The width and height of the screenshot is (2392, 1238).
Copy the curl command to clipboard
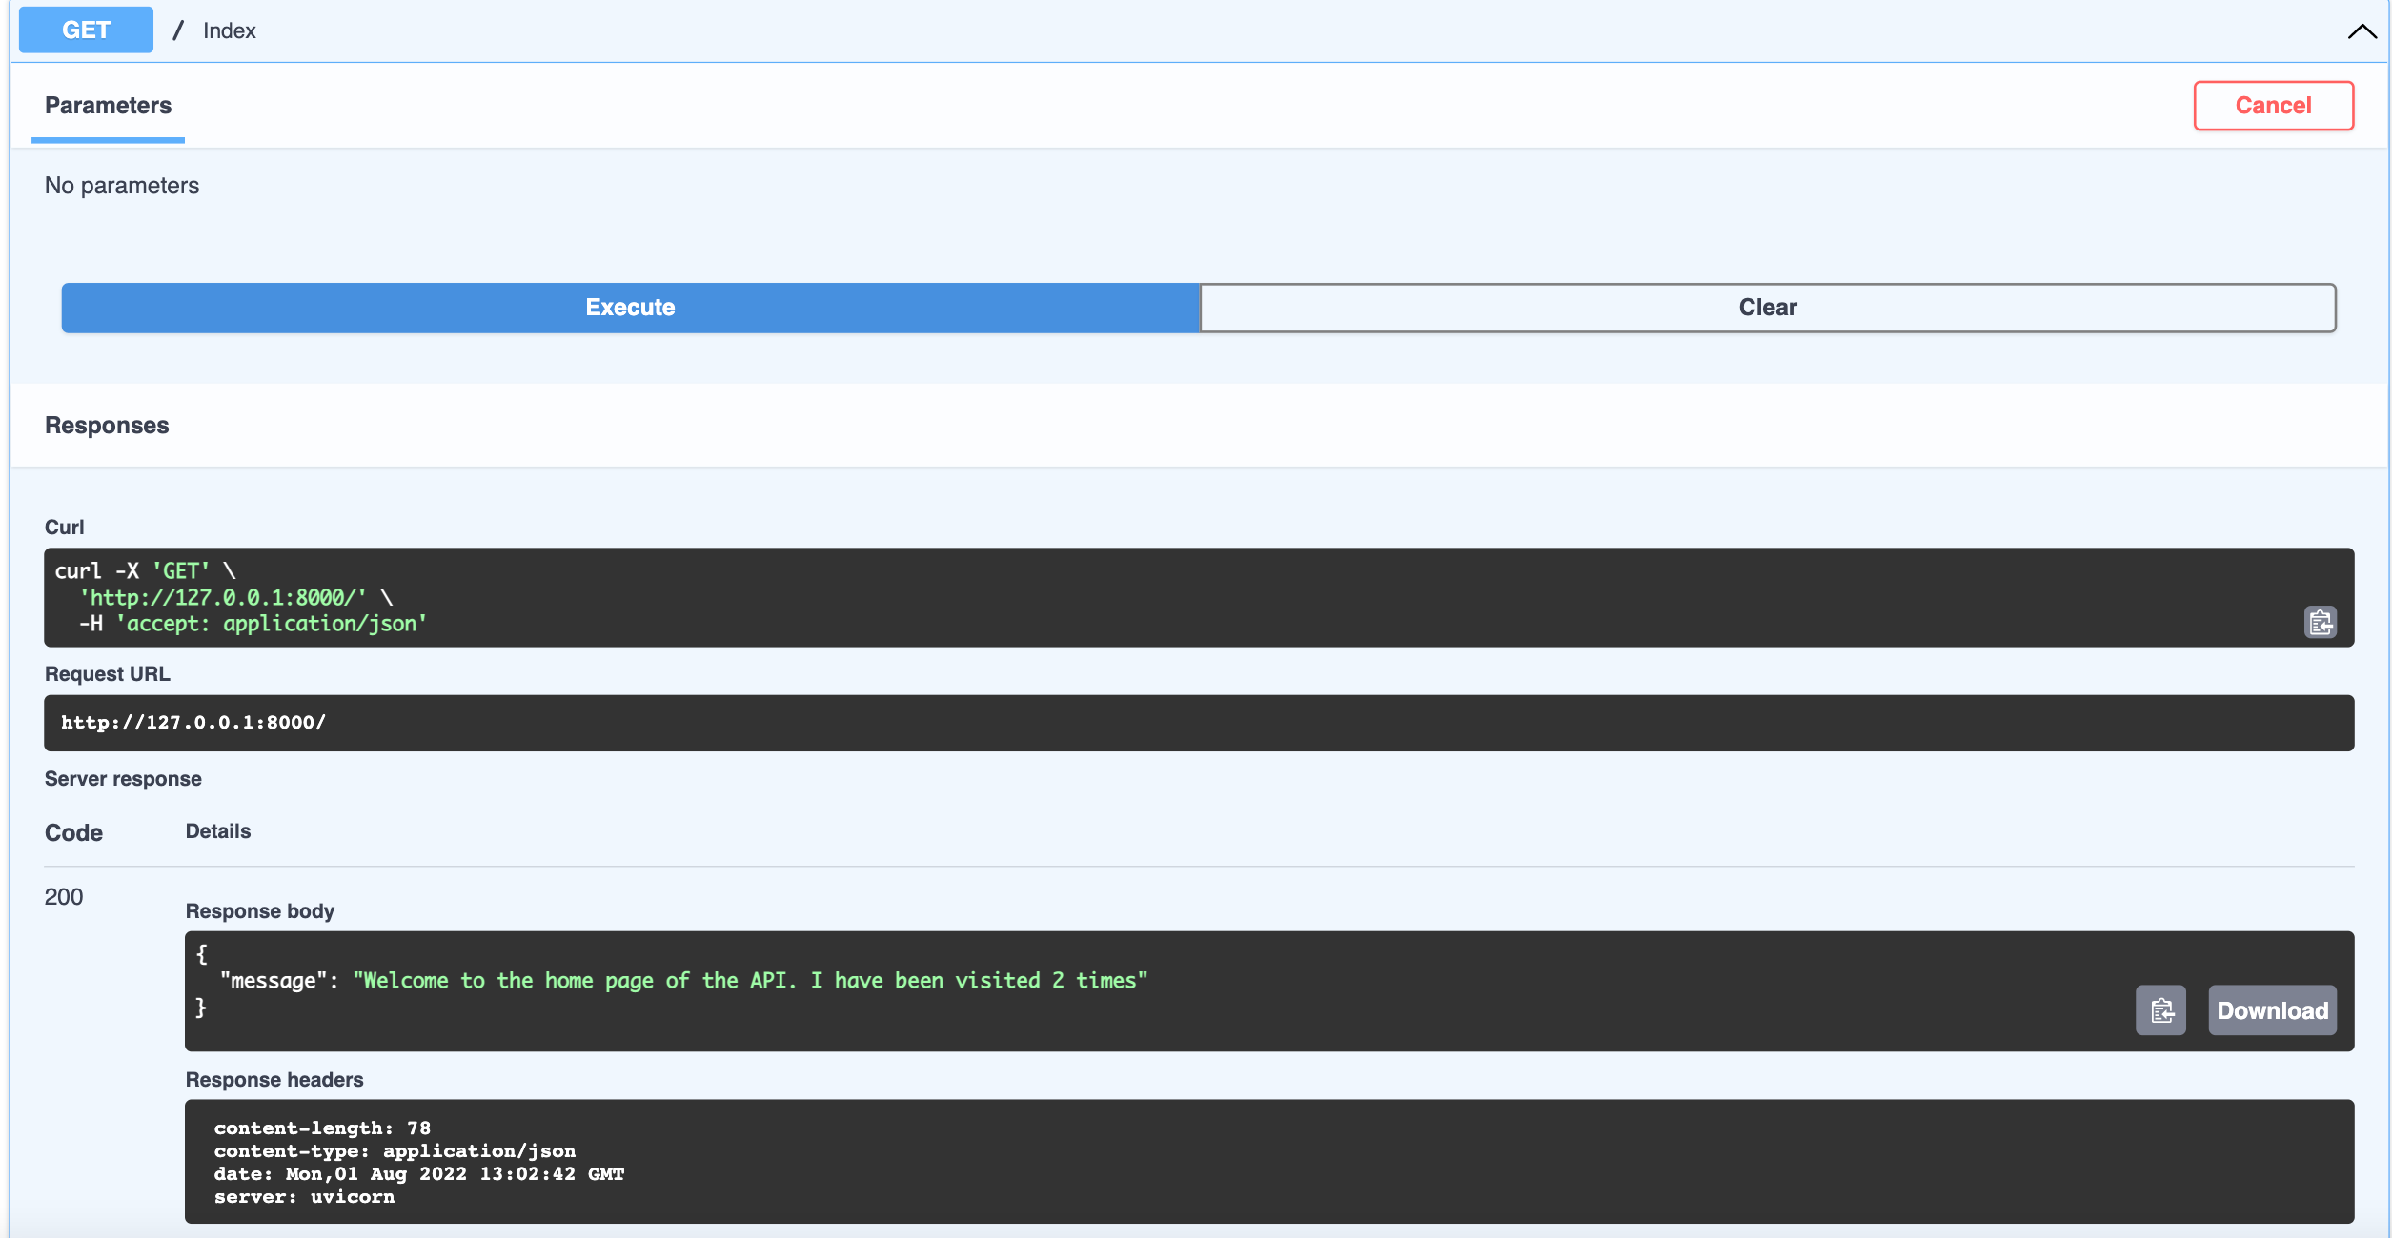[x=2320, y=623]
